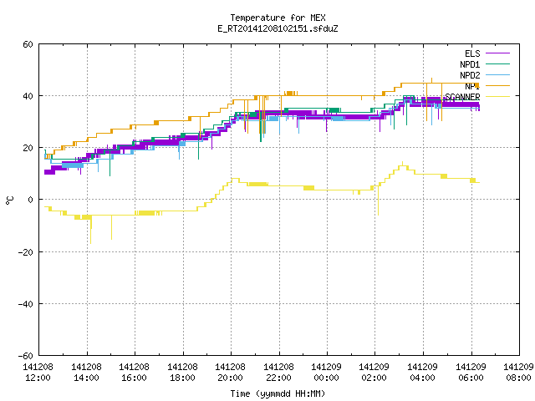Click the y-axis label 40
This screenshot has height=401, width=535.
28,96
